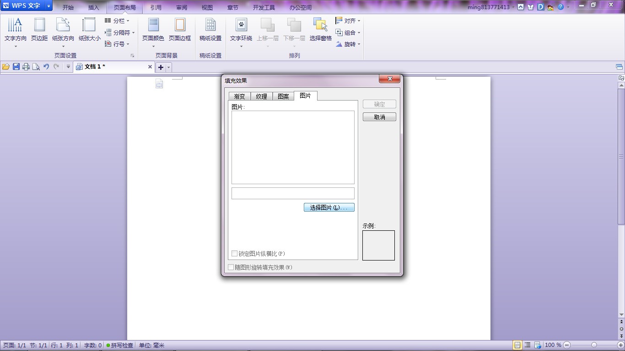Open the 页面边框 page border tool

click(x=180, y=30)
